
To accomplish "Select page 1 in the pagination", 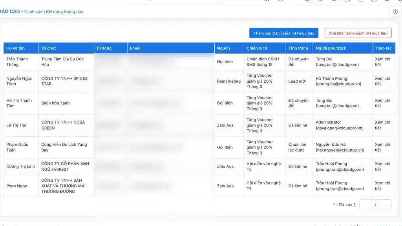I will 375,205.
